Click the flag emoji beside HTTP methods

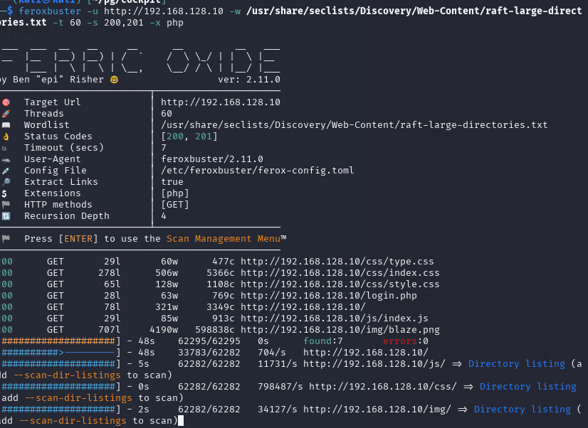click(6, 205)
